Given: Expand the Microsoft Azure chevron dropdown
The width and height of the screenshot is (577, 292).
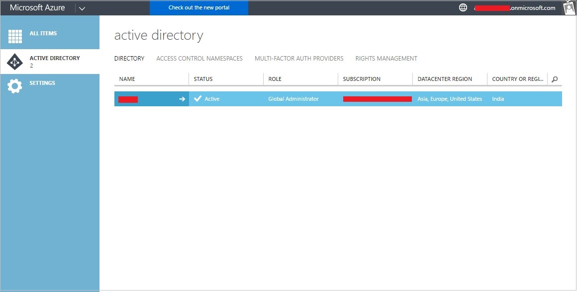Looking at the screenshot, I should [x=82, y=8].
